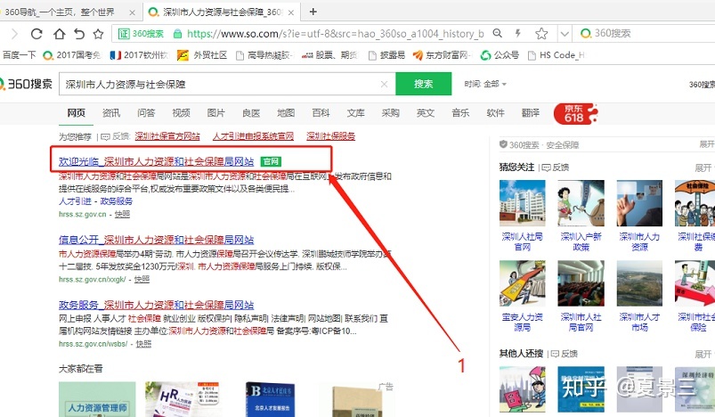Select the 图片 search tab
The width and height of the screenshot is (715, 417).
(x=215, y=112)
